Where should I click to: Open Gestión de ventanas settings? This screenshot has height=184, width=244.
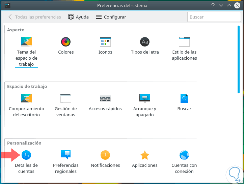(66, 99)
